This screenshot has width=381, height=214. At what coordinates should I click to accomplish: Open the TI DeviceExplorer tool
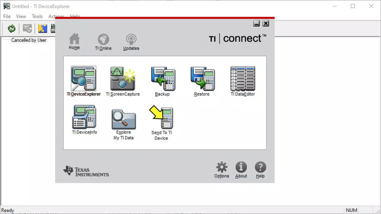pos(83,81)
